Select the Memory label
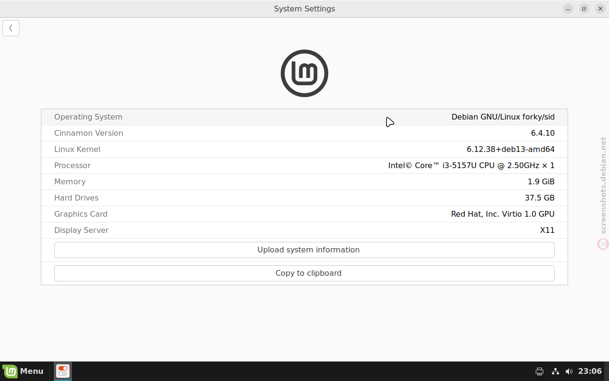This screenshot has height=381, width=609. point(70,182)
